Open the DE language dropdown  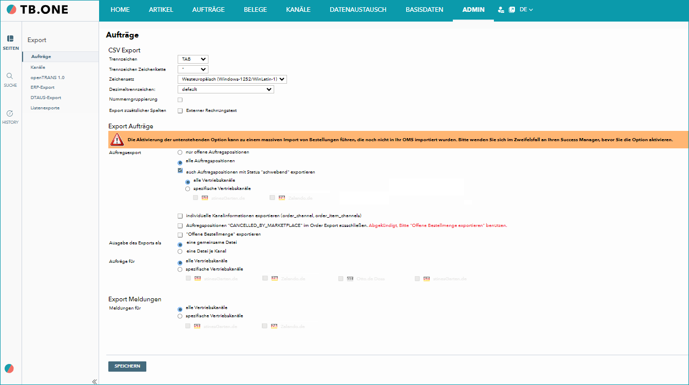tap(526, 10)
